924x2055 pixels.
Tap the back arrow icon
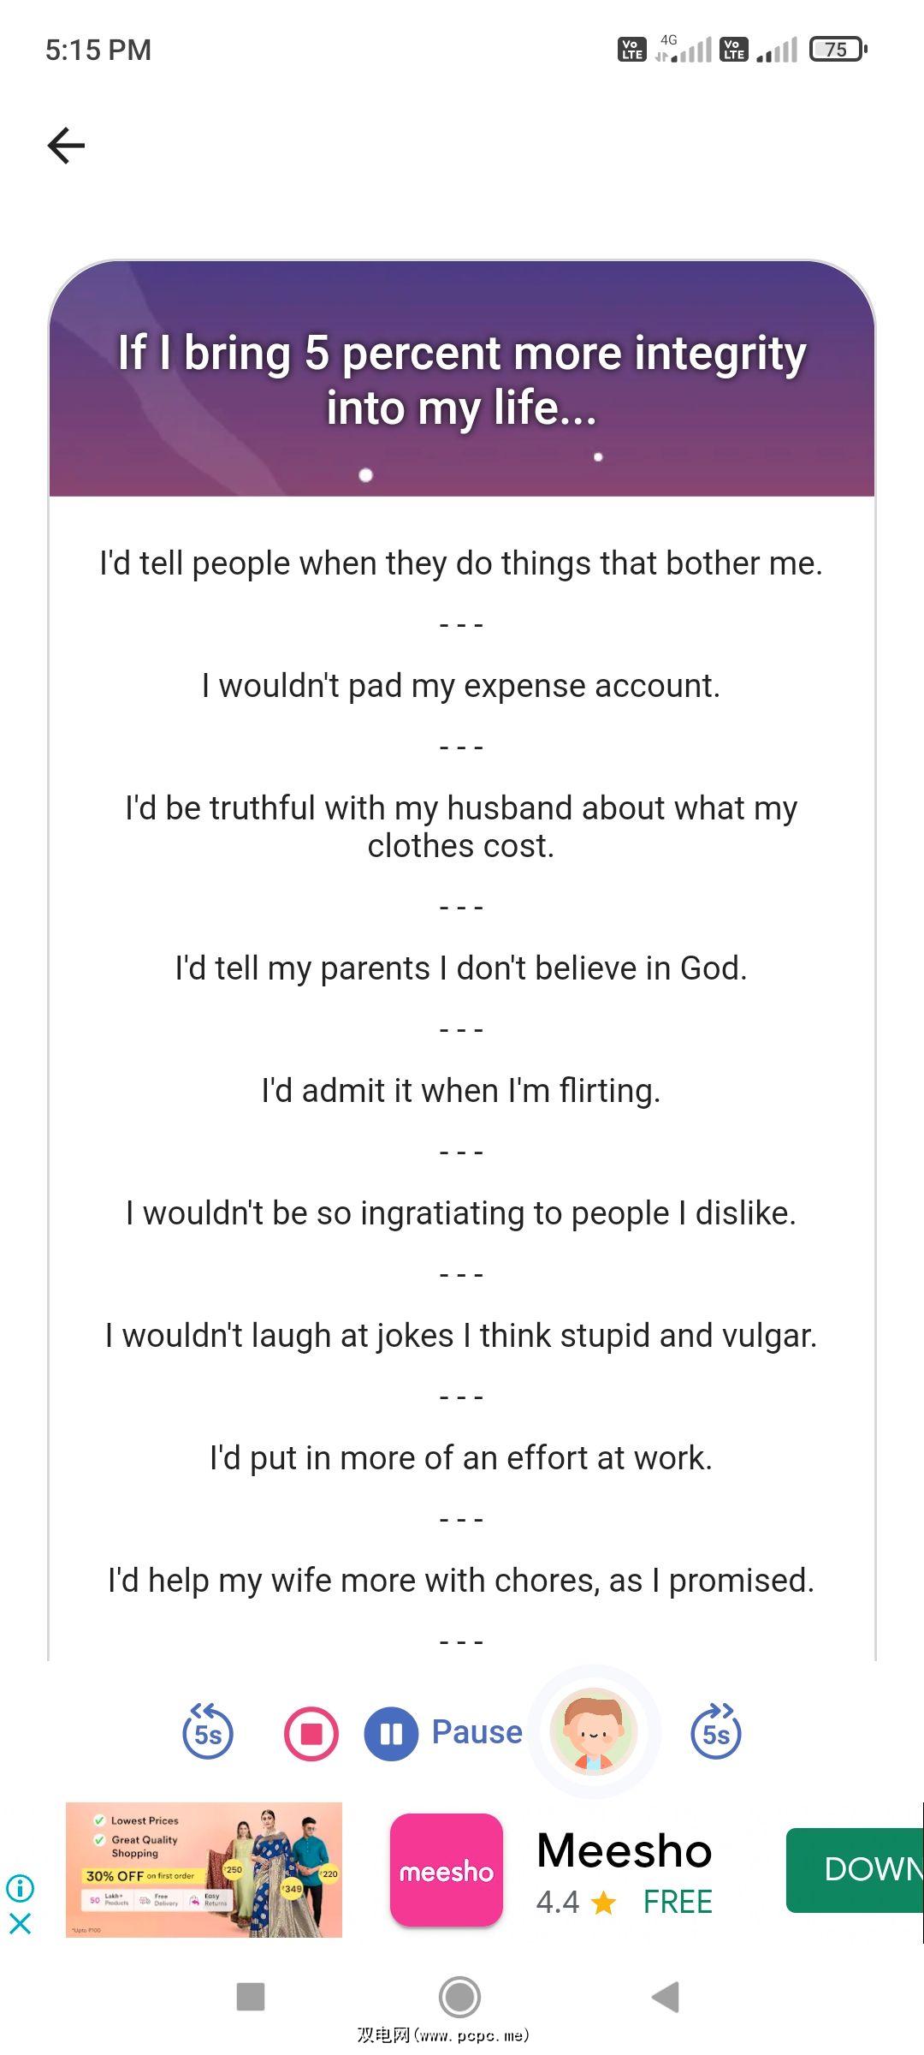tap(66, 146)
